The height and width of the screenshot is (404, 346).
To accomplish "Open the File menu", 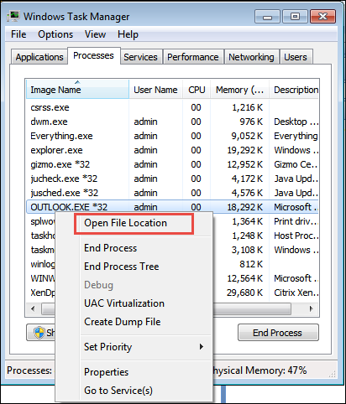I will 18,34.
